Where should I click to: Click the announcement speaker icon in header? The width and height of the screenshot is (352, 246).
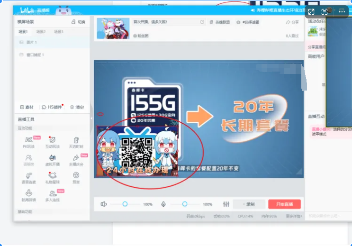(x=253, y=10)
